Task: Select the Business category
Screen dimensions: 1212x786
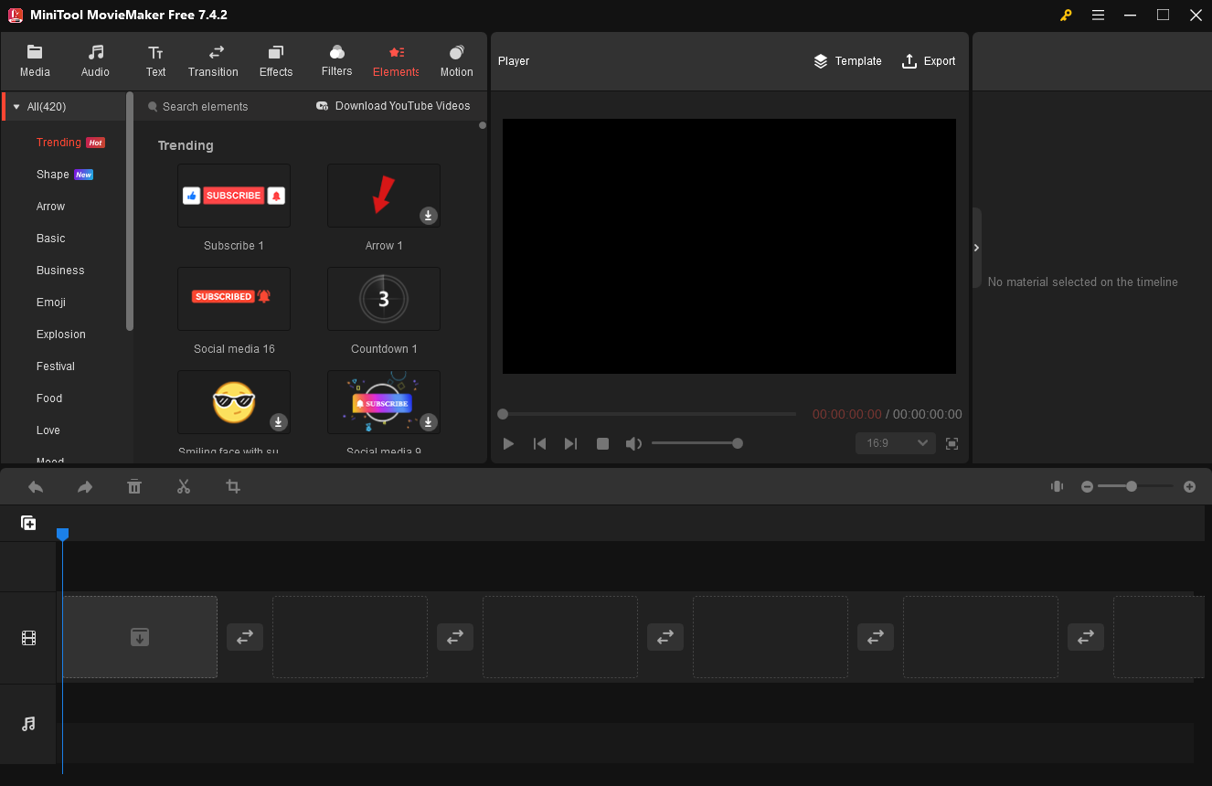Action: (60, 271)
